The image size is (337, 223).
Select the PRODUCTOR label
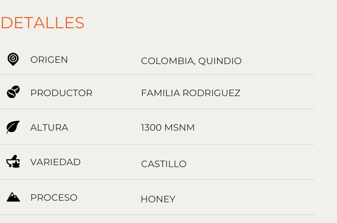point(61,93)
